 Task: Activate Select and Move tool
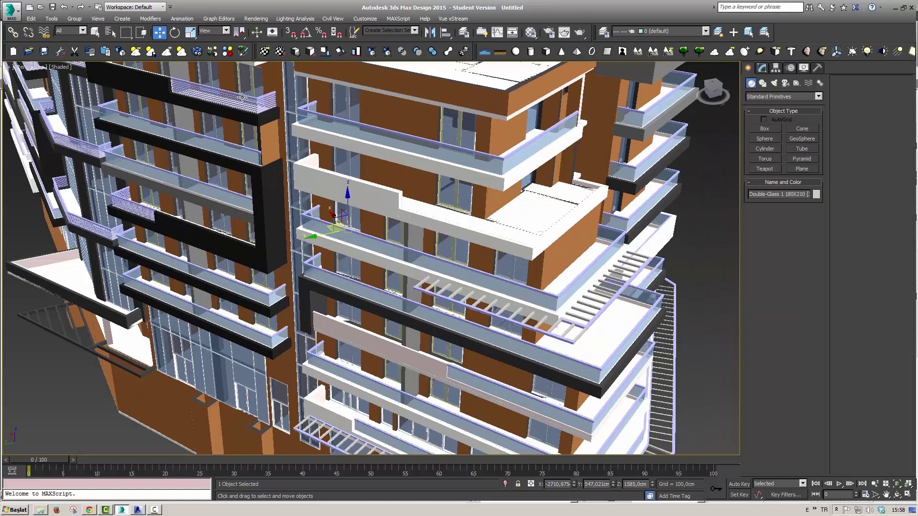pyautogui.click(x=159, y=32)
